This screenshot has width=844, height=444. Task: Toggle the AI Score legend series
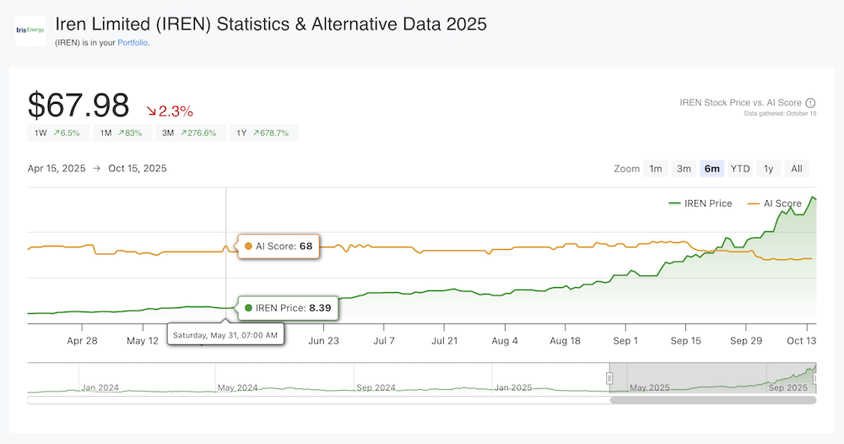click(774, 203)
